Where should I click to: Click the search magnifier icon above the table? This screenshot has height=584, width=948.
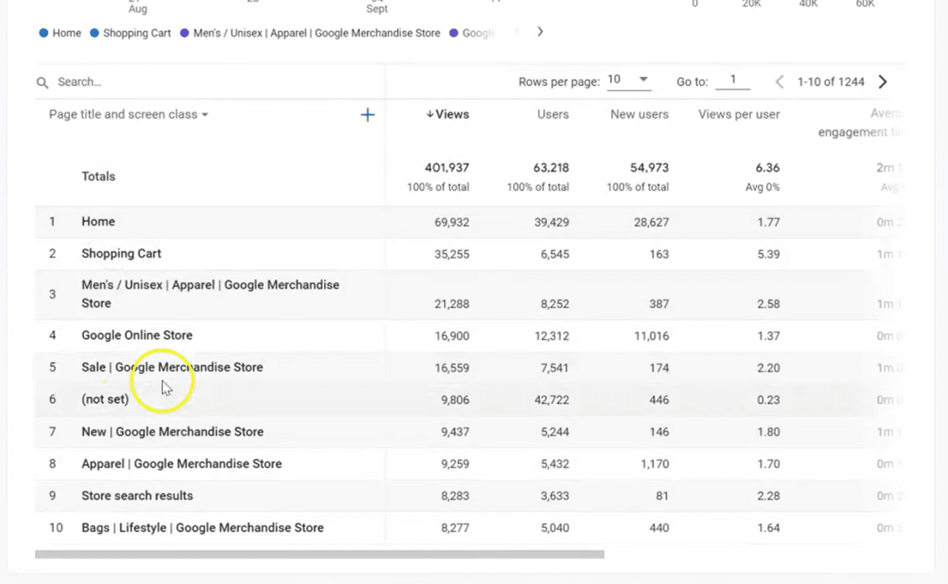[x=42, y=82]
